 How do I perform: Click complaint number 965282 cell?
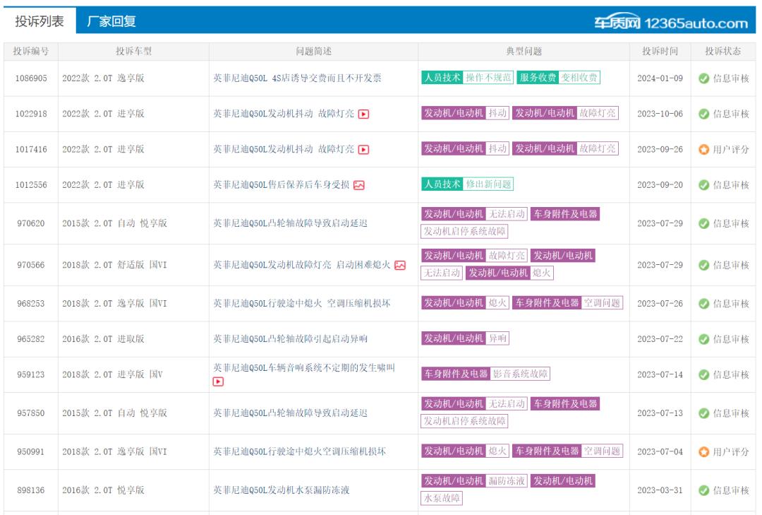click(x=31, y=339)
